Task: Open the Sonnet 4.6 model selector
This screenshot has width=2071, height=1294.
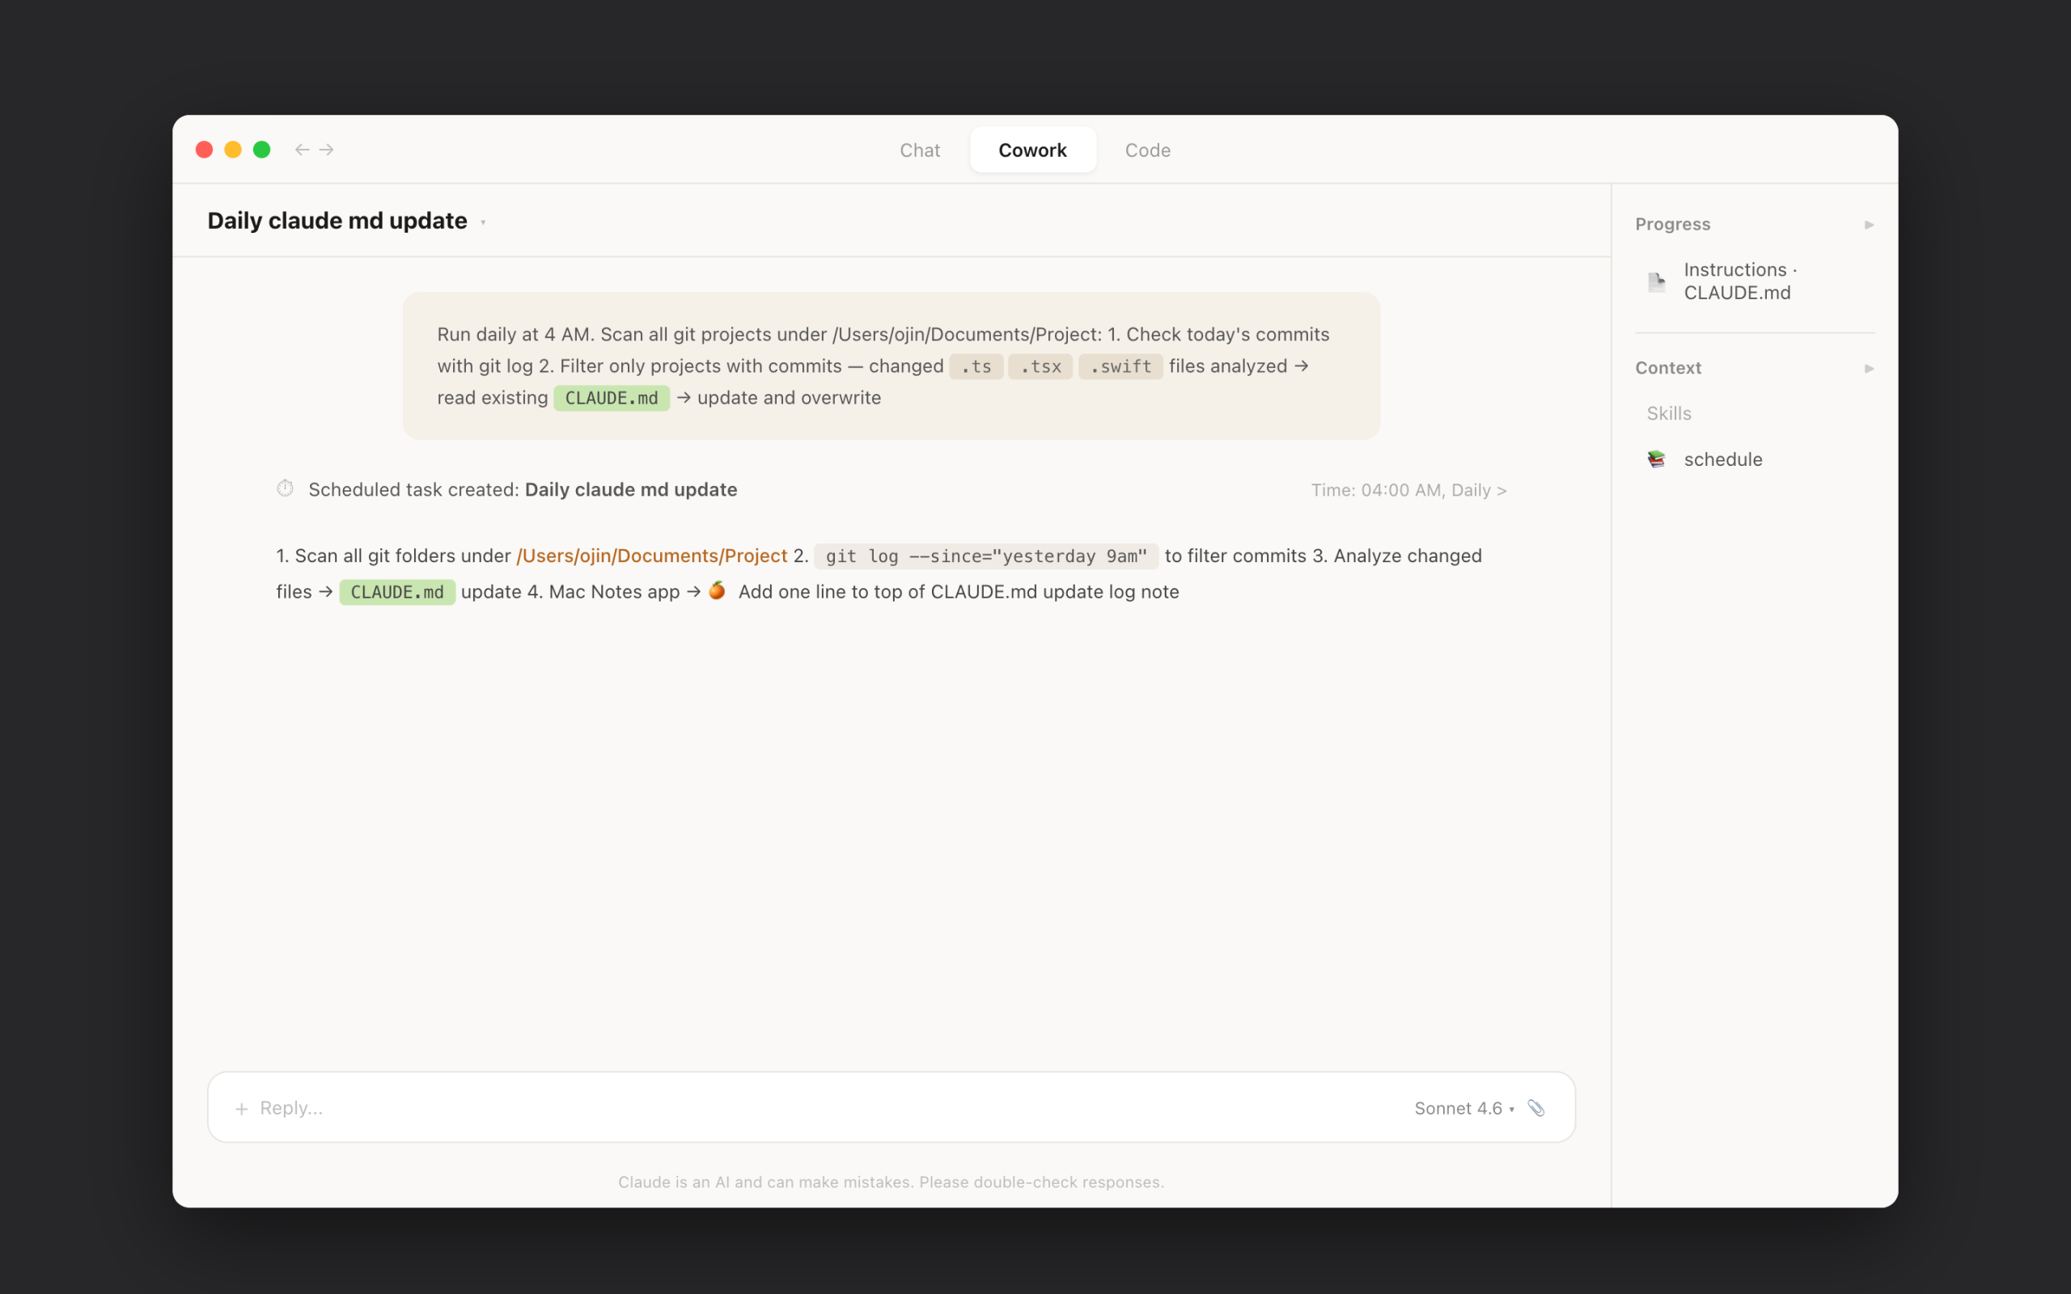Action: [1463, 1107]
